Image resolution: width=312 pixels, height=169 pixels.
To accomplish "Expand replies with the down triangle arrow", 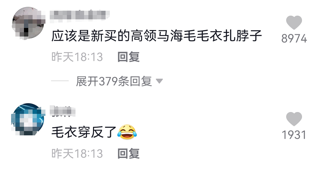I will (x=159, y=81).
